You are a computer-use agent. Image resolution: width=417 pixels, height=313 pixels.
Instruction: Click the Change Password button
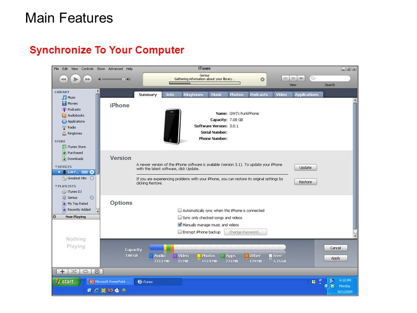click(x=245, y=232)
